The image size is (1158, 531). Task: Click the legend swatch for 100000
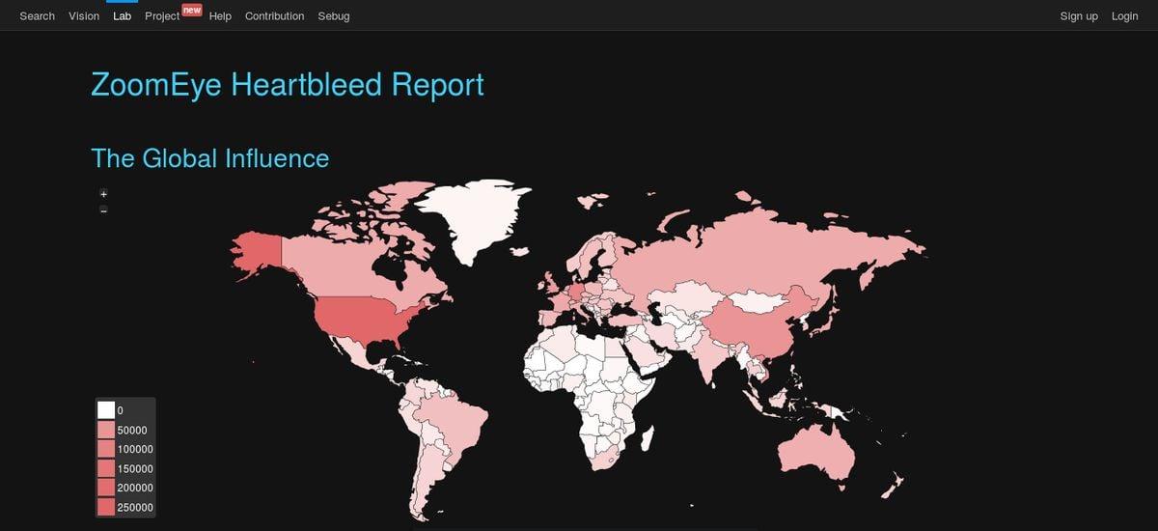[x=106, y=449]
